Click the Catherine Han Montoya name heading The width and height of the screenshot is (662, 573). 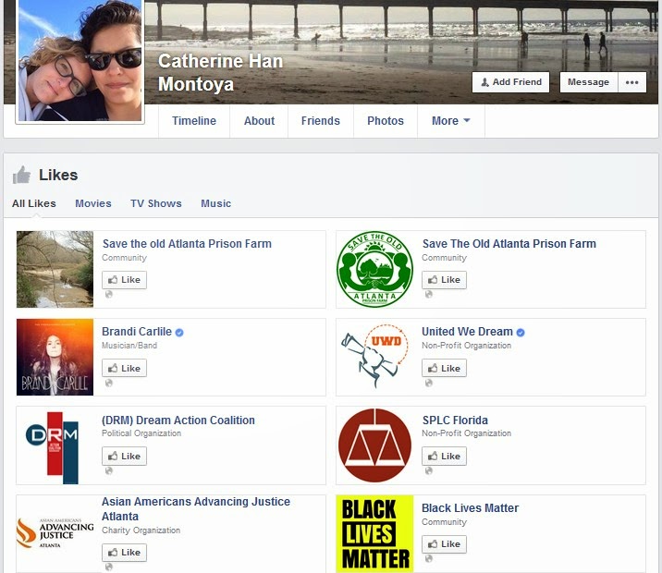coord(220,72)
